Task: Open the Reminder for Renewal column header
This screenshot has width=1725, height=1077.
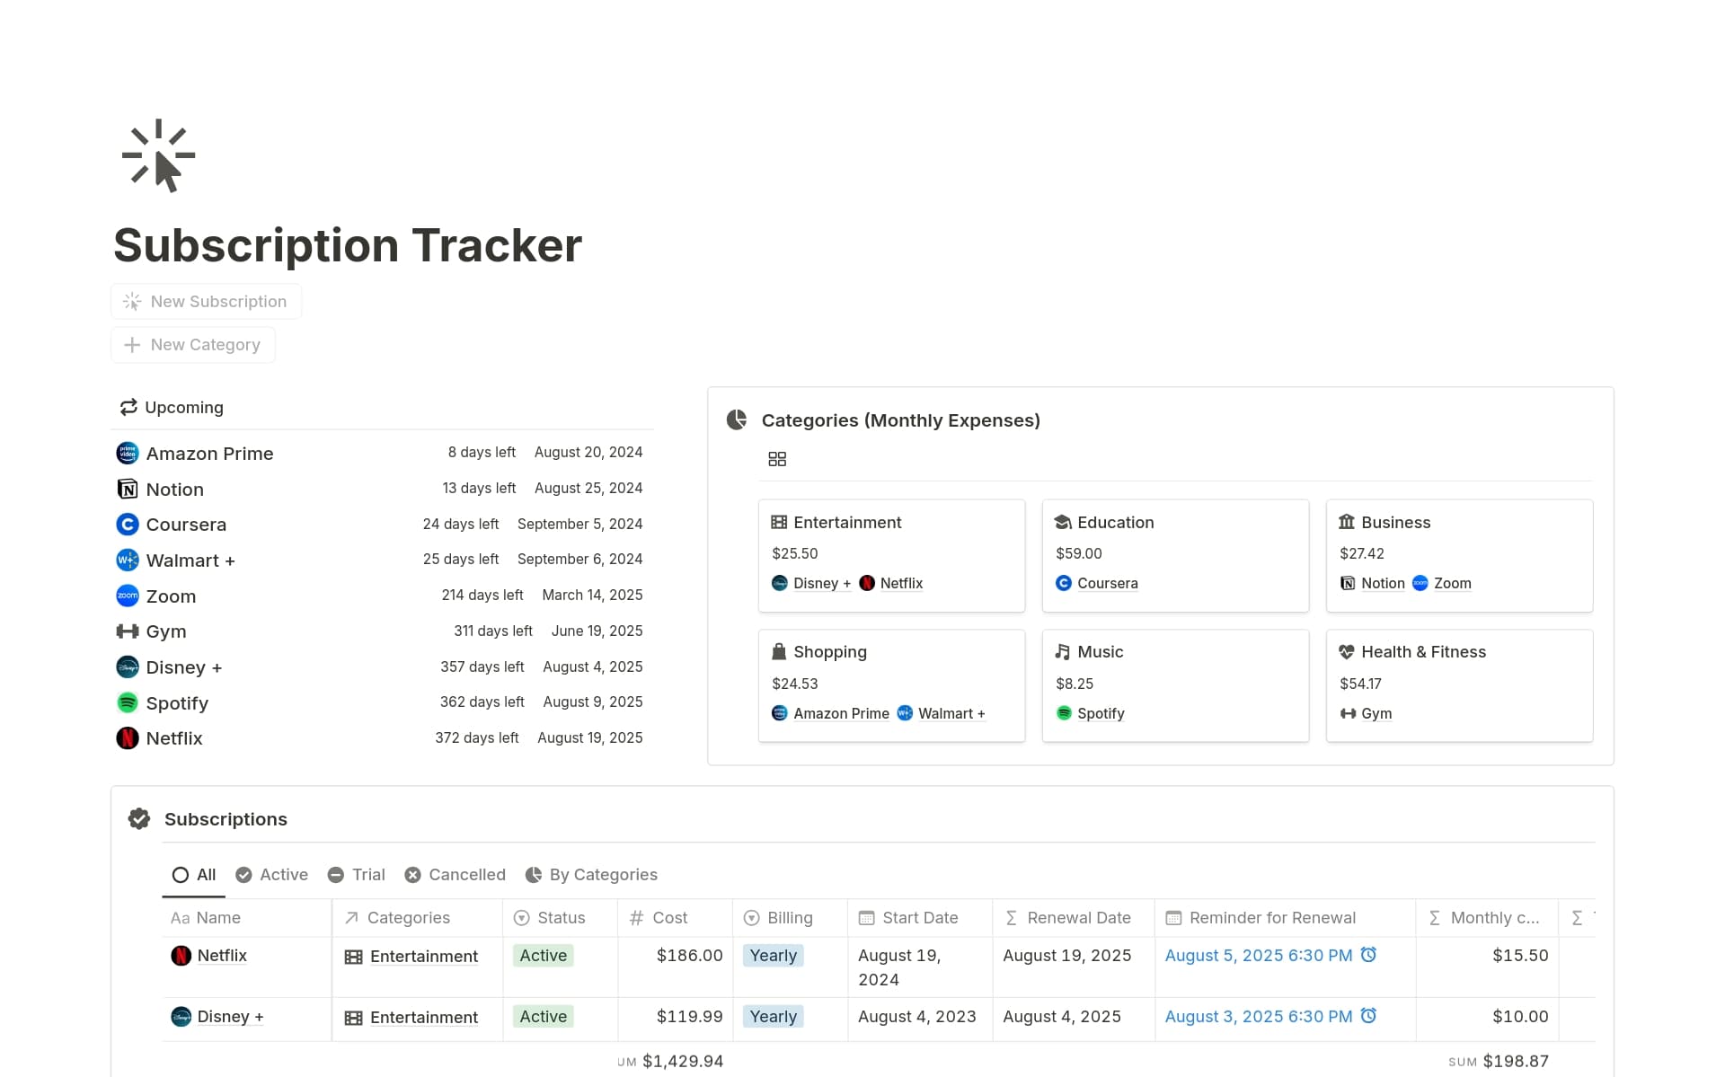Action: click(1286, 917)
